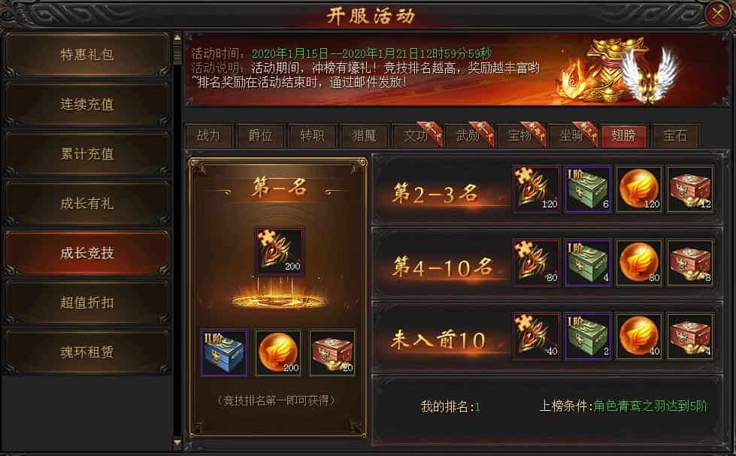Click the sidebar scrollbar down arrow
Screen dimensions: 736x456
[177, 442]
